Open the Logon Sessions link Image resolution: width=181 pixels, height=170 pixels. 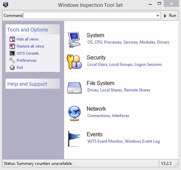(x=148, y=64)
